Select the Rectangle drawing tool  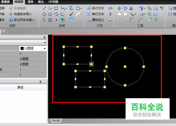click(x=56, y=8)
